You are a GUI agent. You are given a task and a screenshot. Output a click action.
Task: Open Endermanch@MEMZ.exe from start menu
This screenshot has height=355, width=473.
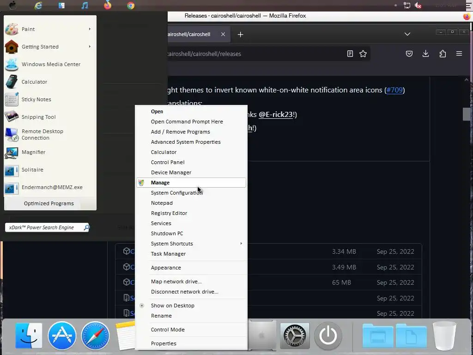coord(50,187)
